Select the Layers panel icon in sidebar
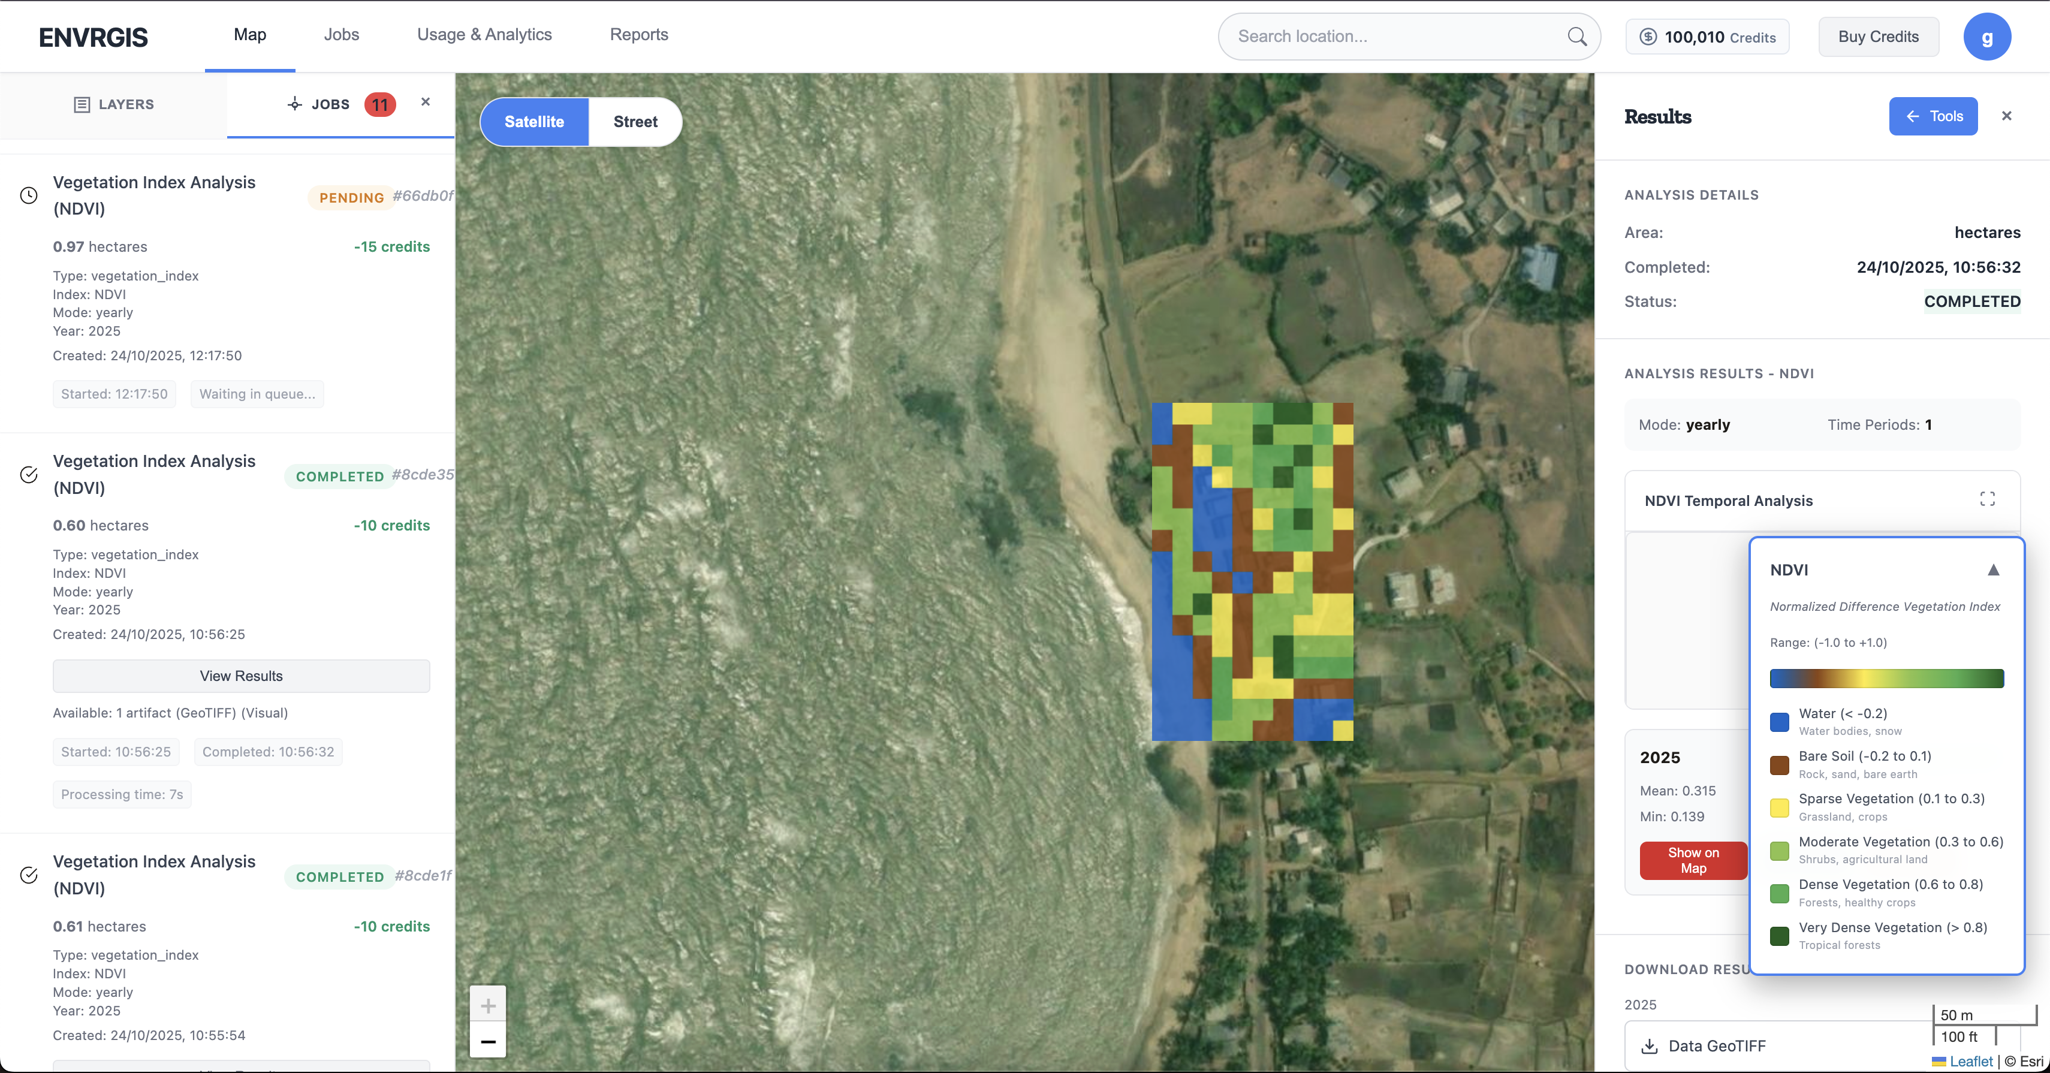The image size is (2050, 1073). pyautogui.click(x=82, y=104)
